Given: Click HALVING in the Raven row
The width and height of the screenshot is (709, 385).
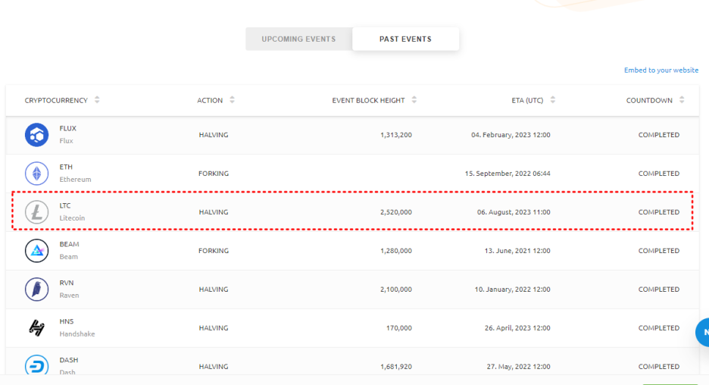Looking at the screenshot, I should coord(214,289).
